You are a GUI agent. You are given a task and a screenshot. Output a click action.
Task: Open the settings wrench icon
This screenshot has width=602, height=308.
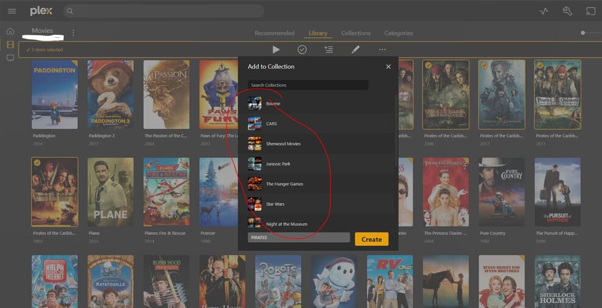click(x=567, y=11)
